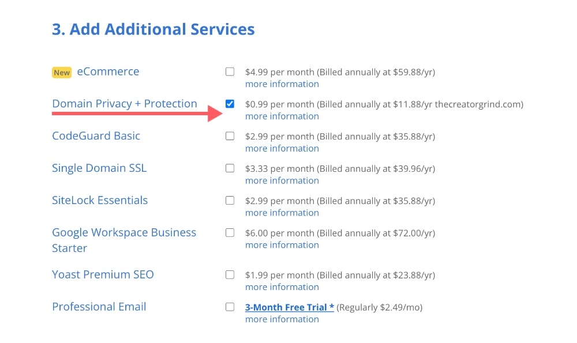Screen dimensions: 577x343
Task: View Yoast Premium SEO more information
Action: (282, 287)
